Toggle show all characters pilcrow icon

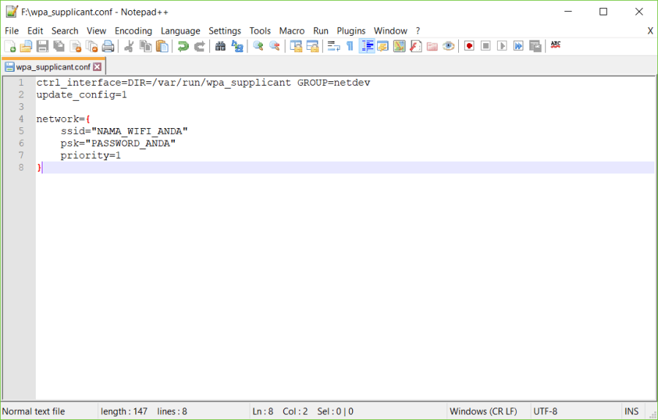(350, 46)
